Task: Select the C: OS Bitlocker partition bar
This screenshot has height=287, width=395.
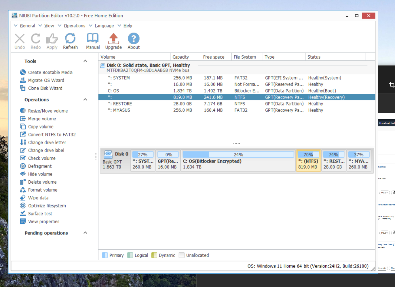Action: click(238, 161)
